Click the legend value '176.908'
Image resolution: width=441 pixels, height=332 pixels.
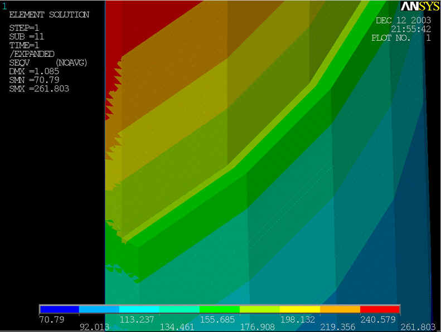pyautogui.click(x=258, y=327)
